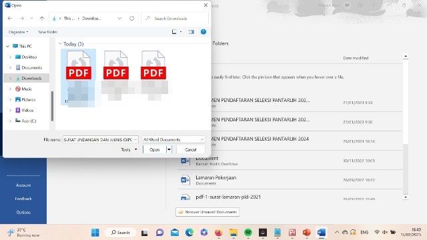Image resolution: width=427 pixels, height=240 pixels.
Task: Create a New folder
Action: [47, 32]
